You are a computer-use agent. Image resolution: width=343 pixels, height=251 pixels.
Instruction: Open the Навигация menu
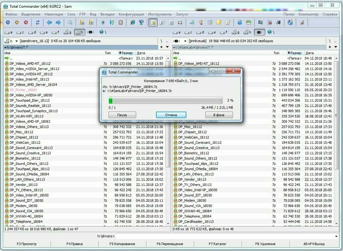click(53, 14)
